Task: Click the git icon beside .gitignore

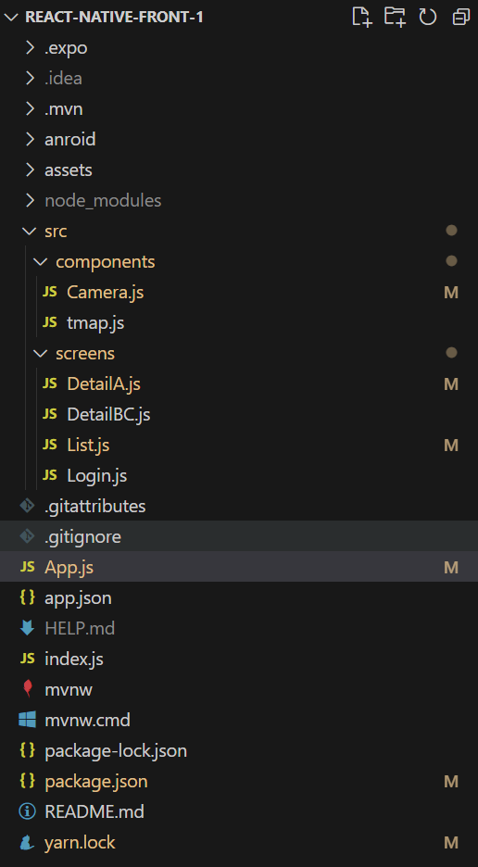Action: click(x=27, y=536)
